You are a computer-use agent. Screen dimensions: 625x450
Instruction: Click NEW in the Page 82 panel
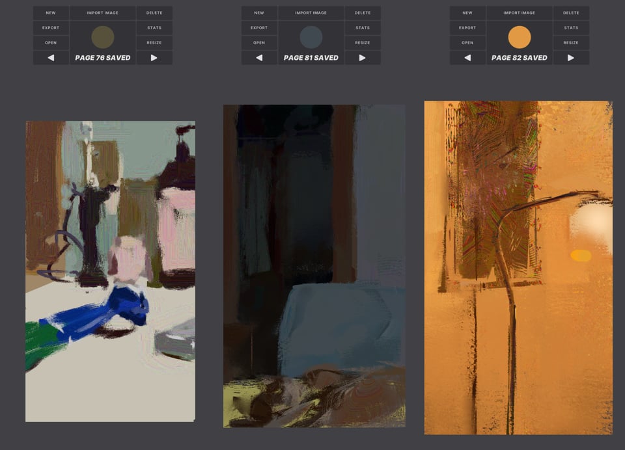click(x=467, y=13)
